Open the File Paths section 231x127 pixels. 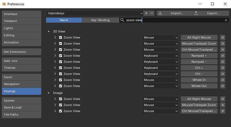pos(22,115)
